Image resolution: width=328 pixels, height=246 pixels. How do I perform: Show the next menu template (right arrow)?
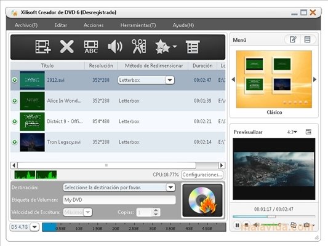[x=315, y=79]
